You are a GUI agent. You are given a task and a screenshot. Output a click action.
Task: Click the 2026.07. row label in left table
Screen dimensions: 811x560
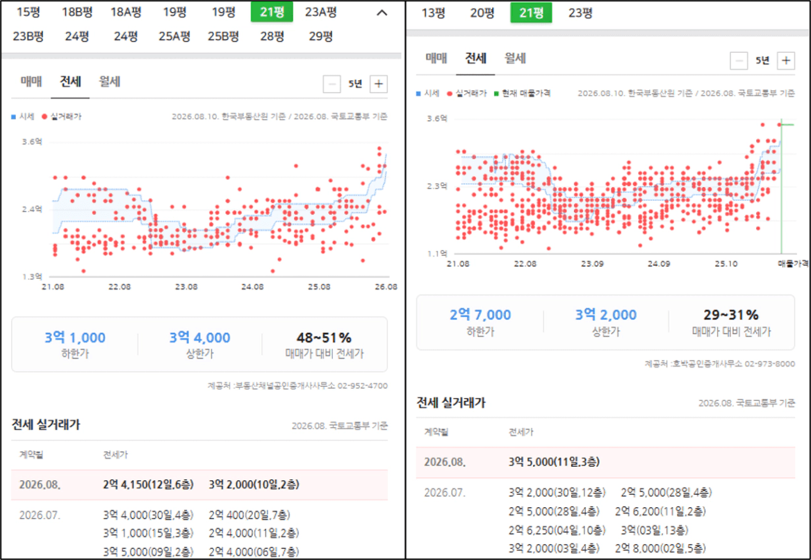(x=40, y=516)
